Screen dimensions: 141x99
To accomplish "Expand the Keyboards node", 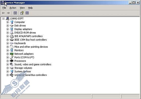I will [x=8, y=43].
